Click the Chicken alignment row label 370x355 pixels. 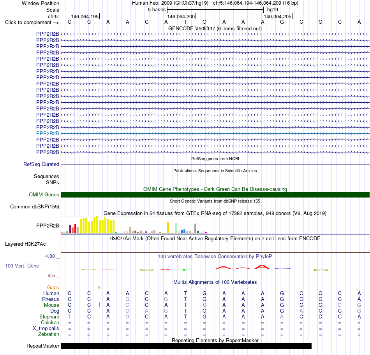[x=50, y=322]
